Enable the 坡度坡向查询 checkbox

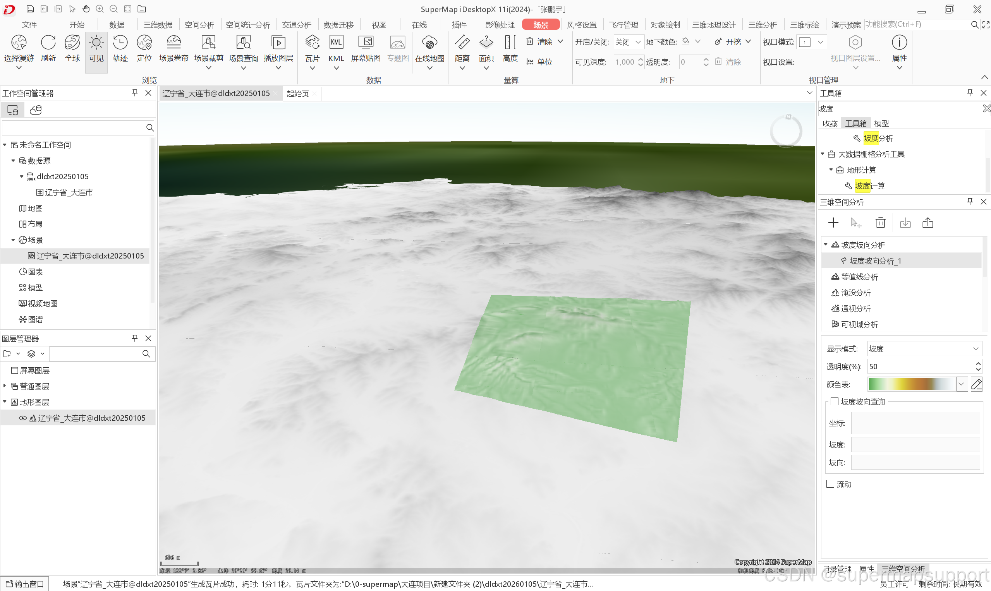click(835, 401)
